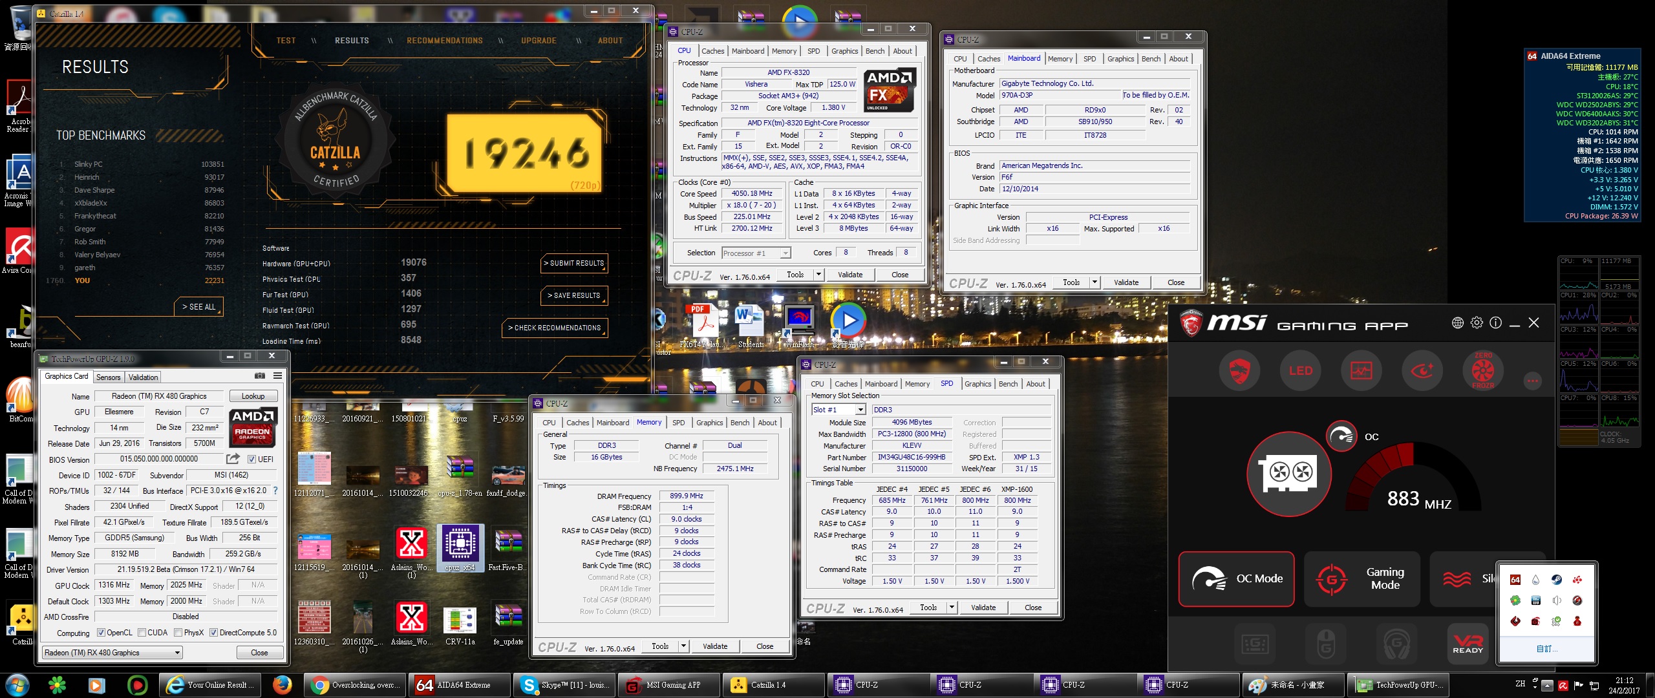The image size is (1655, 698).
Task: Open the UPGRADE section in Catzilla
Action: [x=539, y=41]
